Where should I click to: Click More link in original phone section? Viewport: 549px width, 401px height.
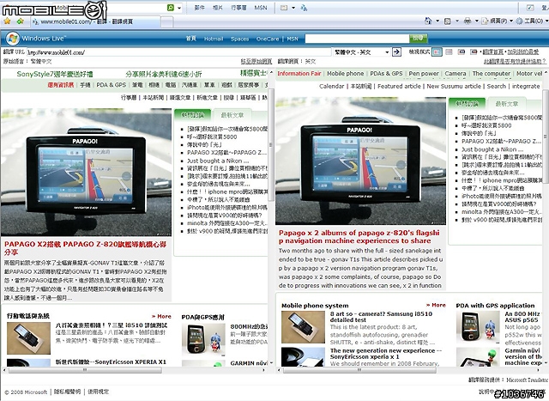tap(161, 316)
